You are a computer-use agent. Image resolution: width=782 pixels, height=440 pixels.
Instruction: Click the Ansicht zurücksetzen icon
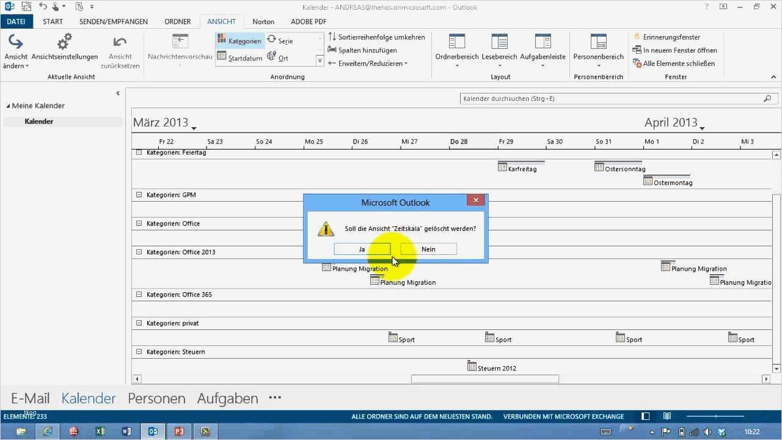pyautogui.click(x=120, y=43)
